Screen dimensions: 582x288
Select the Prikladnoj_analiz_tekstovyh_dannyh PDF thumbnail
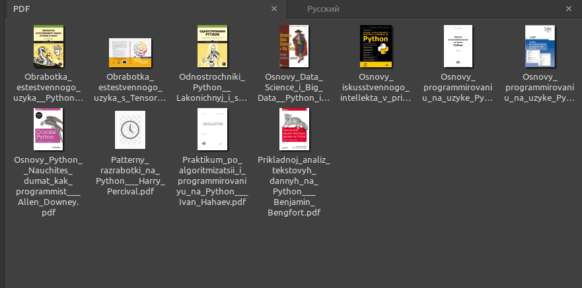295,130
